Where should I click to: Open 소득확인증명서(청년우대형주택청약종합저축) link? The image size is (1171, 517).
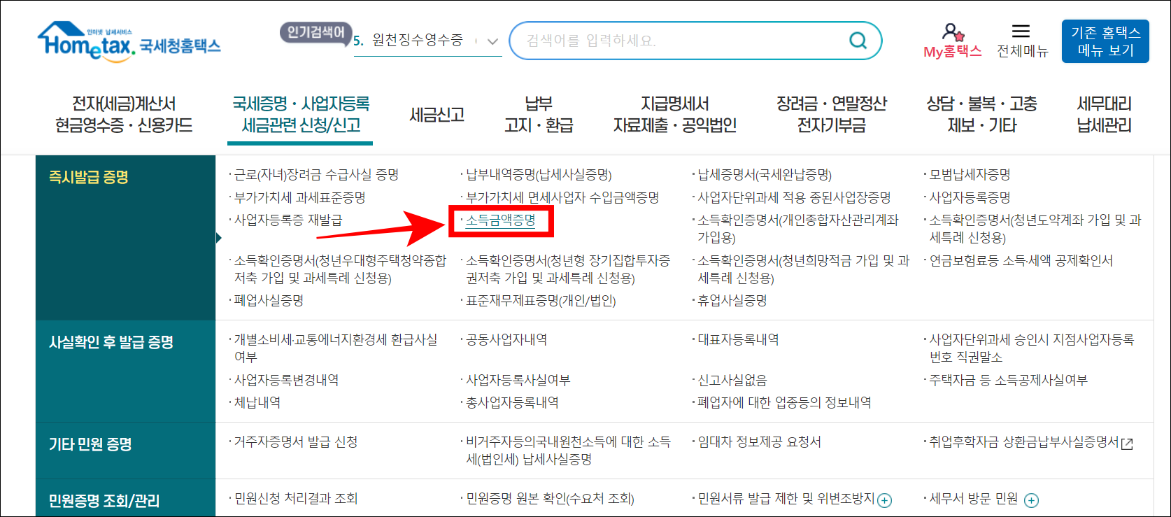340,269
